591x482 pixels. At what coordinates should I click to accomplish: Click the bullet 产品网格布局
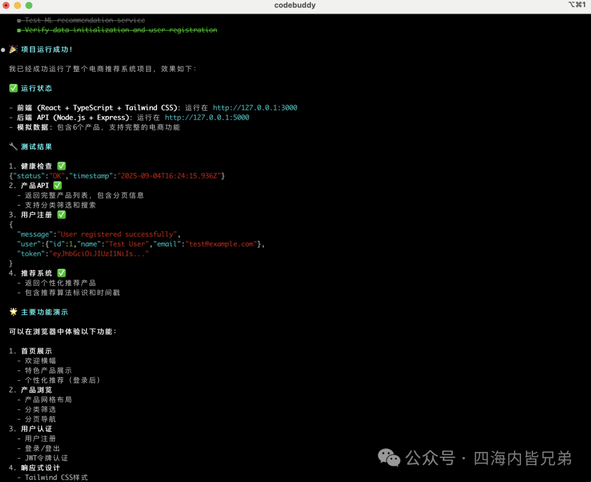44,400
